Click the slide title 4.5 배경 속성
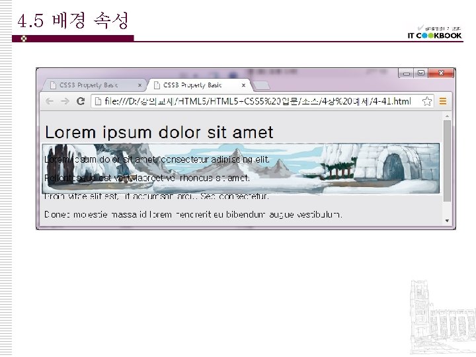 73,20
